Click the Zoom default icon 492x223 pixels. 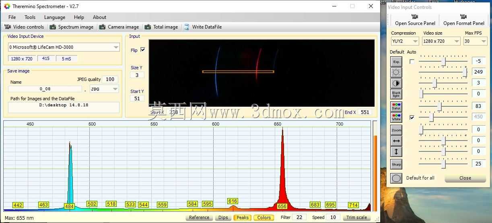click(x=396, y=130)
